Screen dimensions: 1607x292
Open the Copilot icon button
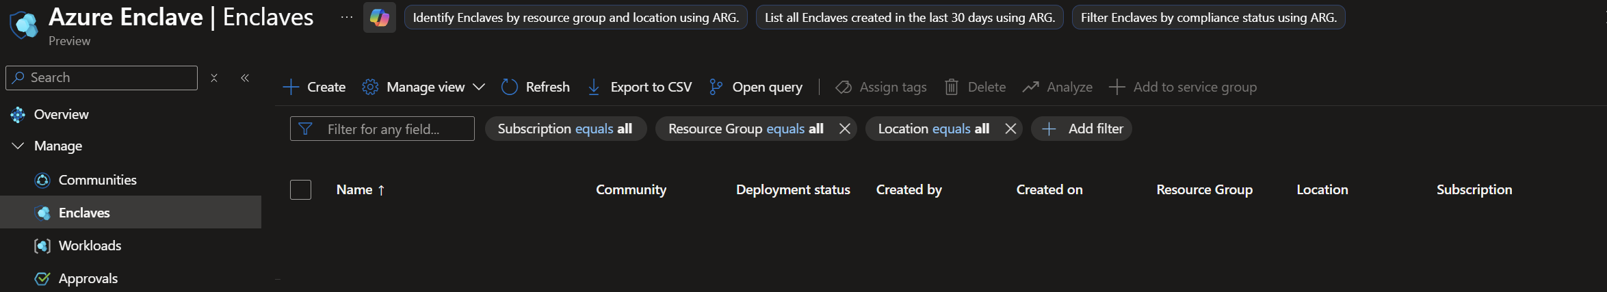tap(380, 18)
